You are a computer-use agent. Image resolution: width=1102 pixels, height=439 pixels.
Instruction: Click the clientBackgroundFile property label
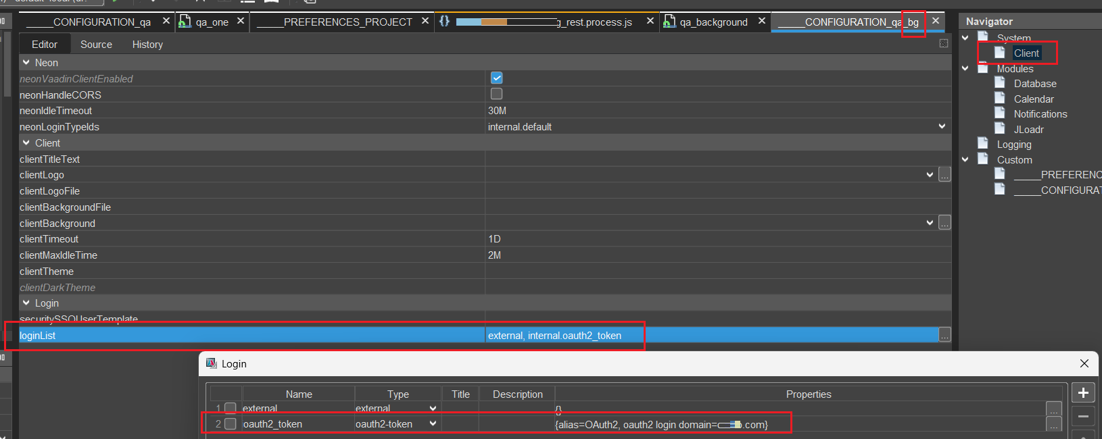click(x=65, y=207)
